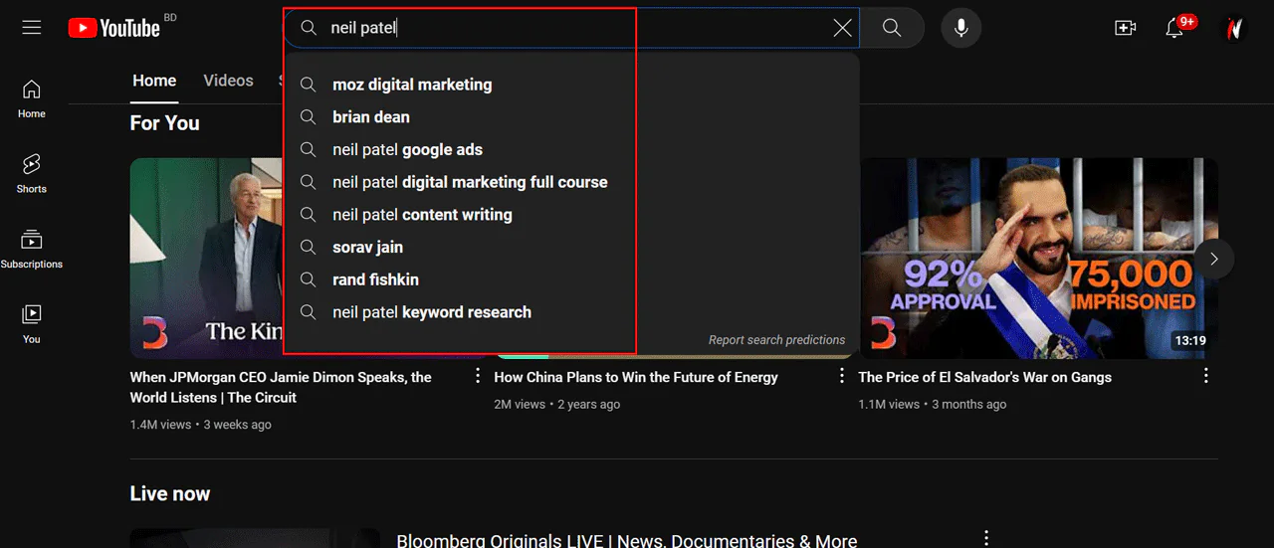Viewport: 1274px width, 548px height.
Task: Go to YouTube home via logo
Action: 113,28
